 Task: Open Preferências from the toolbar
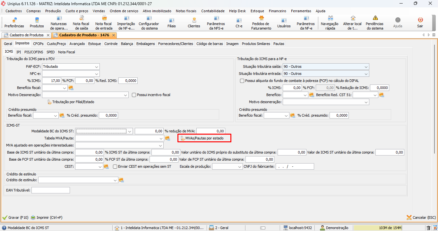point(14,23)
